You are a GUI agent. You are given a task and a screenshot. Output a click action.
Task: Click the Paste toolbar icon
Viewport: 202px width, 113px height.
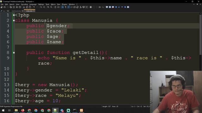tap(30, 7)
